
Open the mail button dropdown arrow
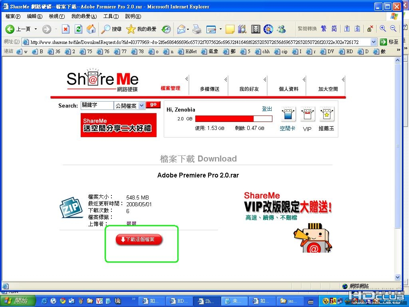[188, 29]
